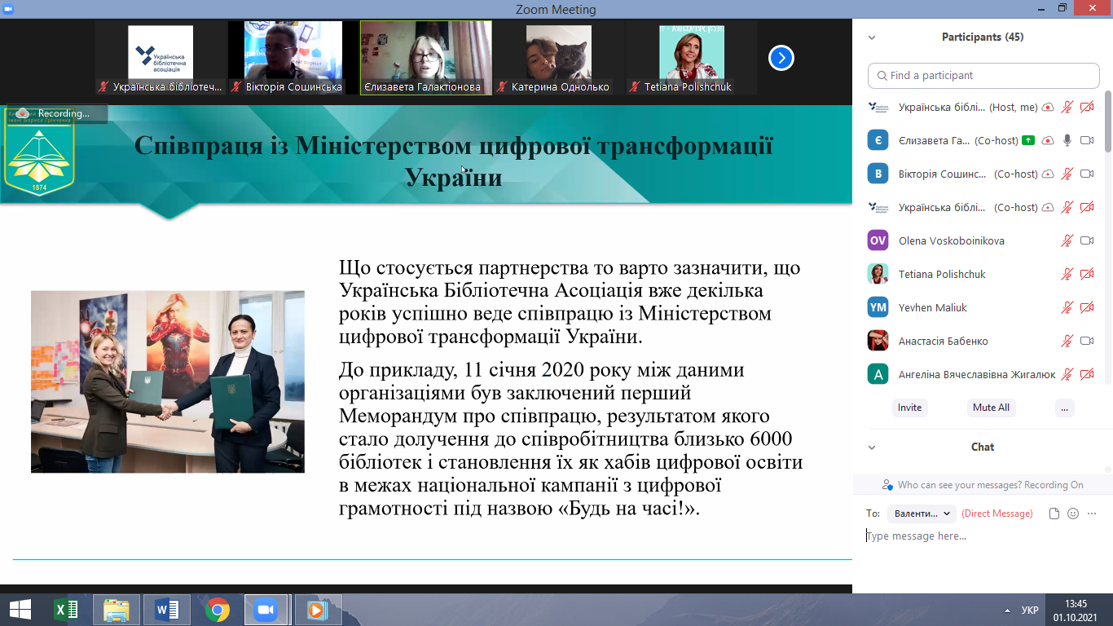The image size is (1113, 626).
Task: Click the screen sharing icon next to Єлизавета
Action: [1028, 140]
